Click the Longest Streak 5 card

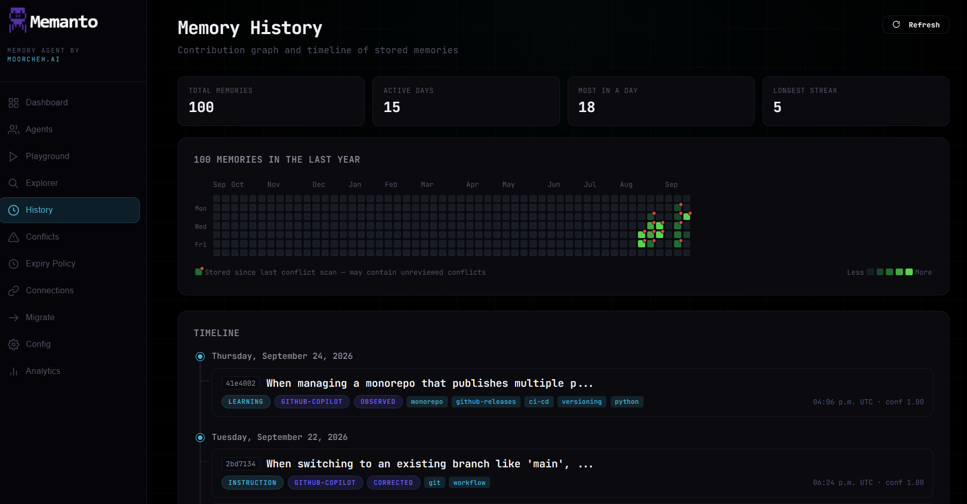[x=856, y=101]
